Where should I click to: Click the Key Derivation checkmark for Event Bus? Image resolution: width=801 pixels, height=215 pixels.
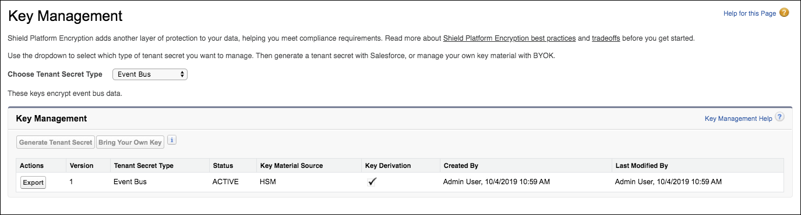(x=372, y=182)
